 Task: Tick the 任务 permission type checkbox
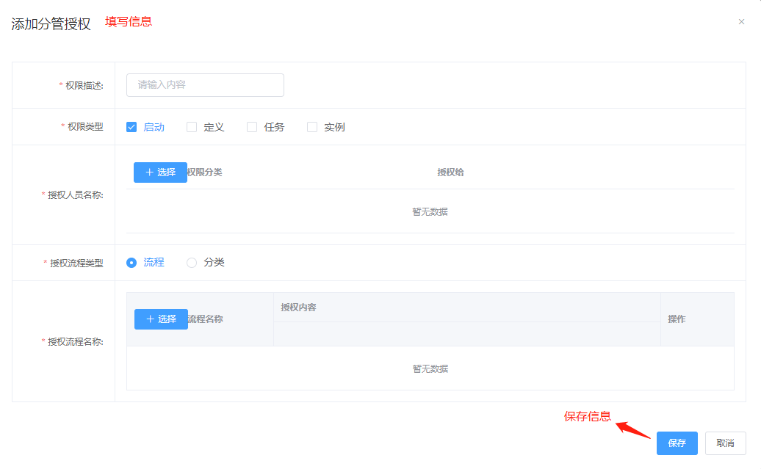tap(252, 127)
